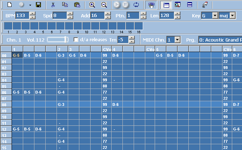This screenshot has height=150, width=242.
Task: Zoom in with the magnifier plus icon
Action: pos(92,5)
